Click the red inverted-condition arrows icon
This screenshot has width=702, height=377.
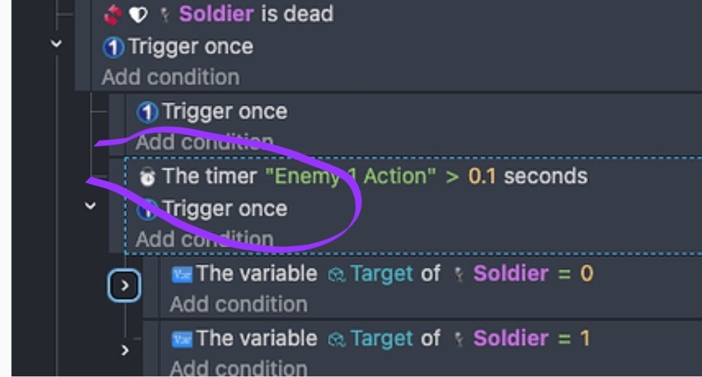click(112, 15)
